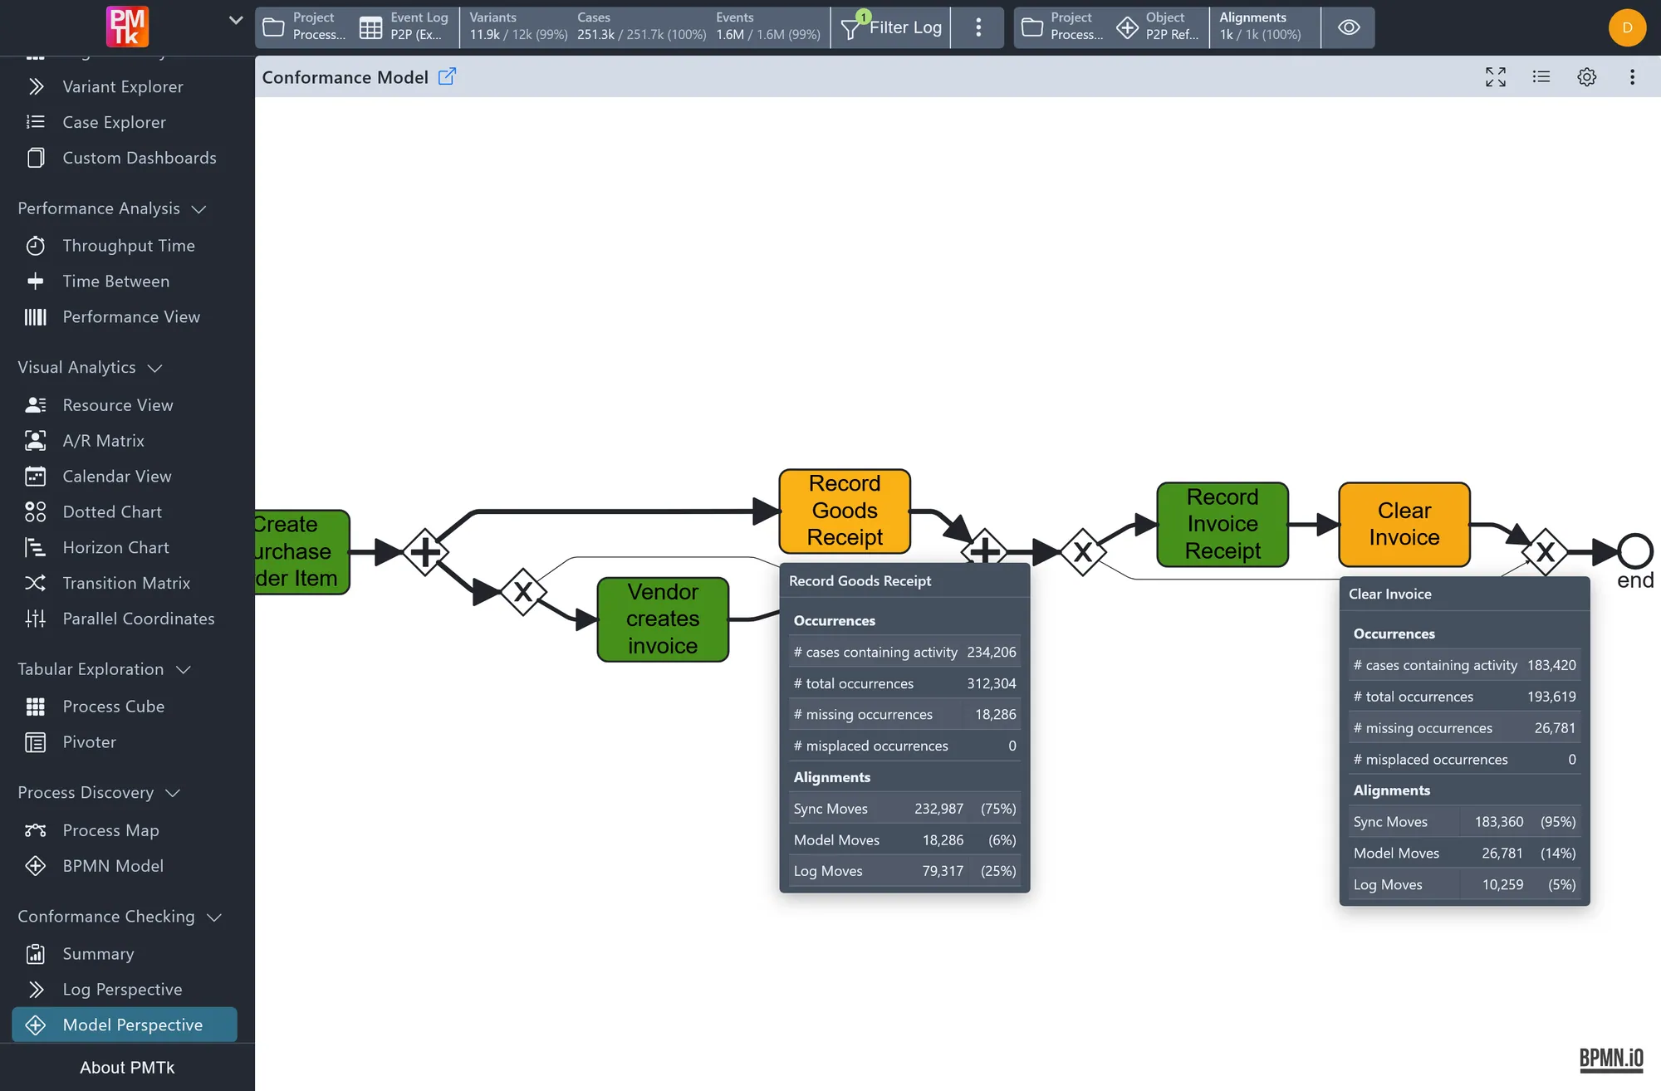The height and width of the screenshot is (1091, 1661).
Task: Click the Process Cube grid icon
Action: point(35,707)
